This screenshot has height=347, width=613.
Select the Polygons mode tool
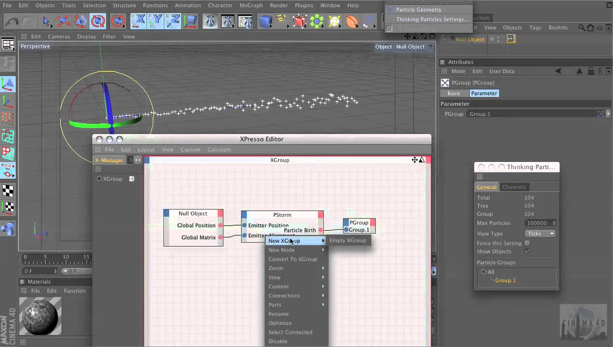pos(8,154)
